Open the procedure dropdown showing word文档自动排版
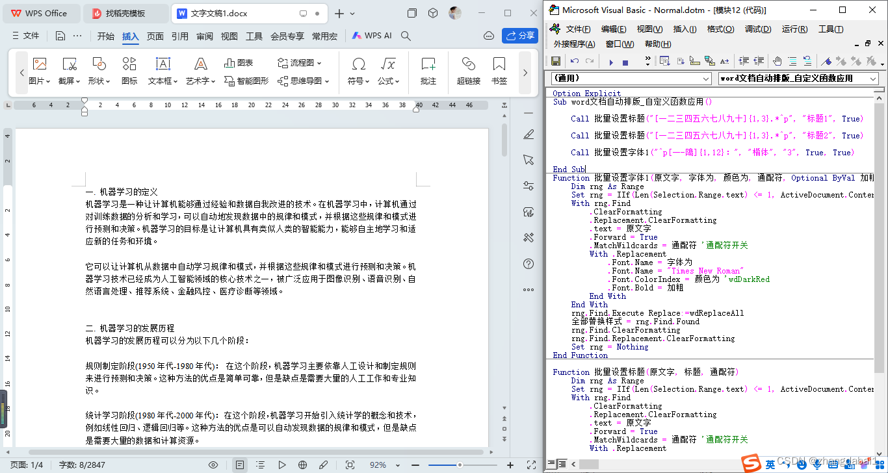Viewport: 888px width, 473px height. [x=872, y=78]
